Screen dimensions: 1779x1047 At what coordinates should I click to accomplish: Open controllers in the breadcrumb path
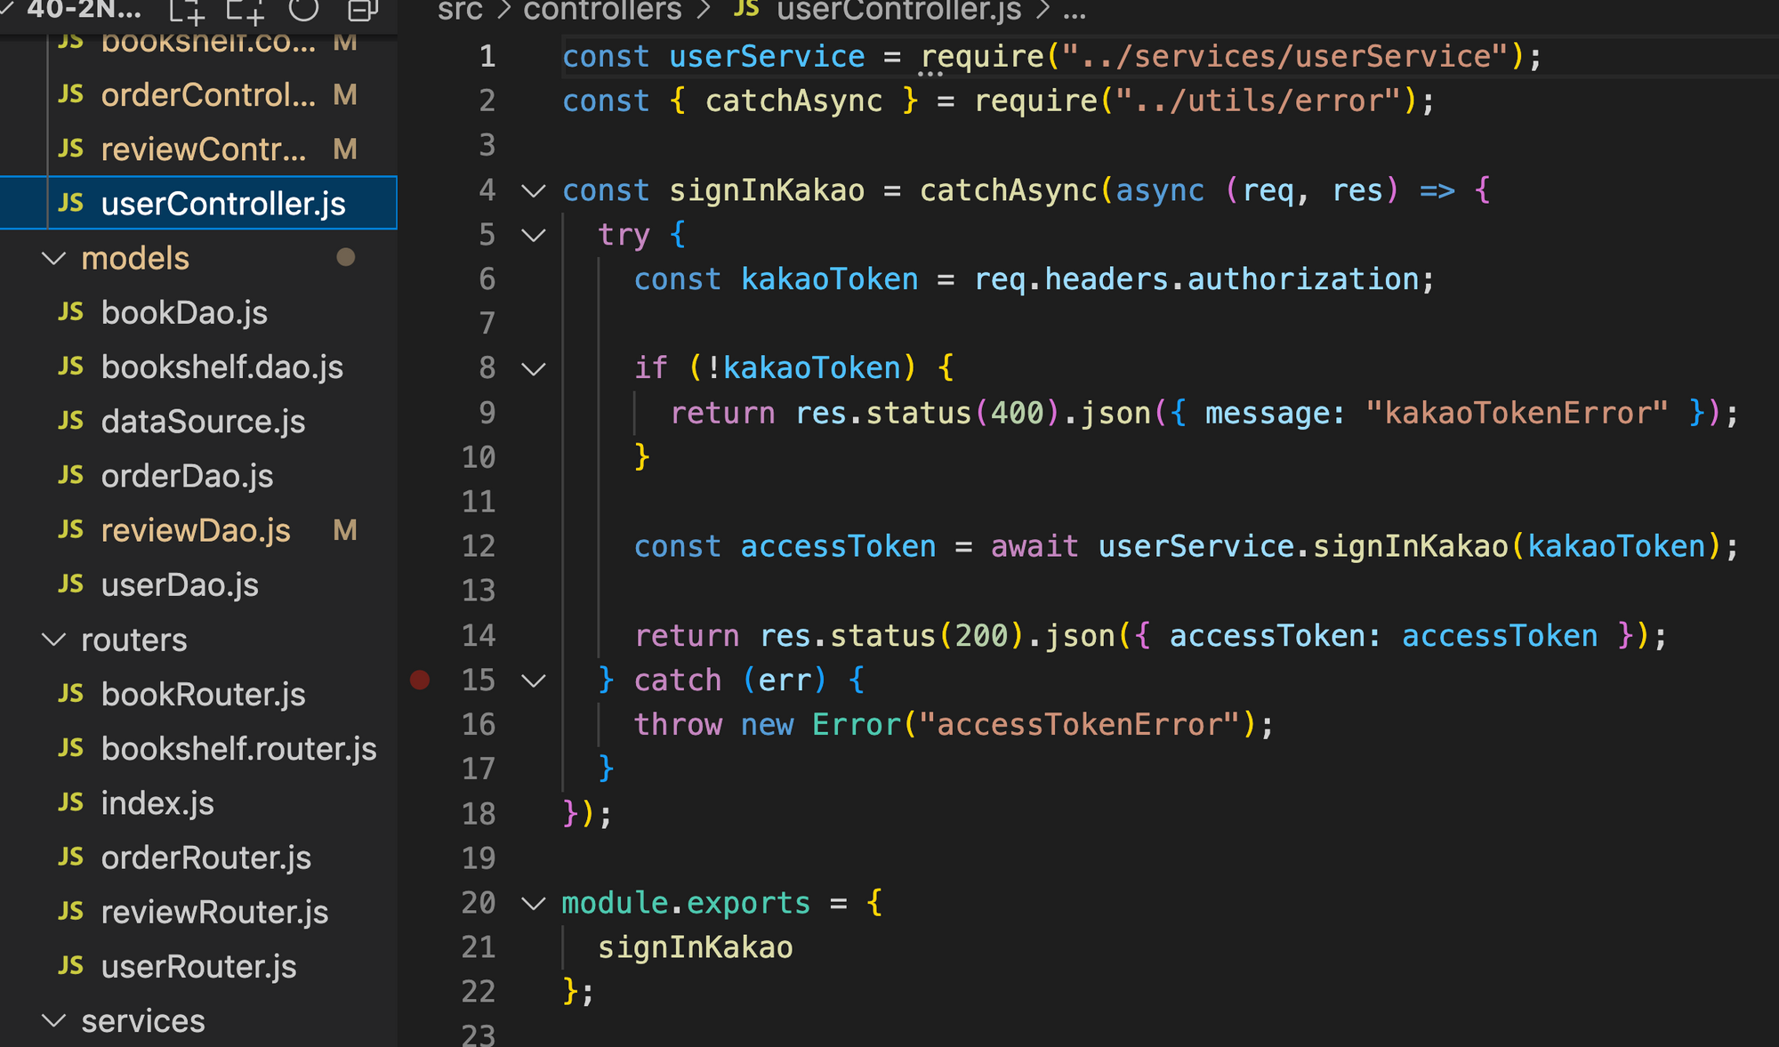602,11
